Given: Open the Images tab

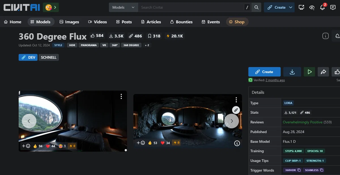Looking at the screenshot, I should click(69, 22).
